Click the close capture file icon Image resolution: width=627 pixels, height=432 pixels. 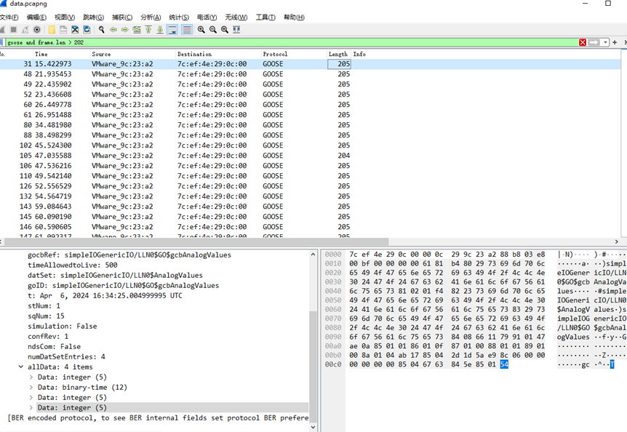click(75, 30)
